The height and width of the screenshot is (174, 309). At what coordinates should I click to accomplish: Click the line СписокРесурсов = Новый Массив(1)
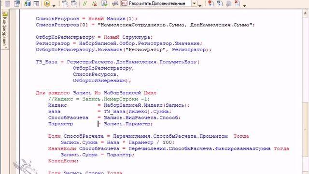86,19
